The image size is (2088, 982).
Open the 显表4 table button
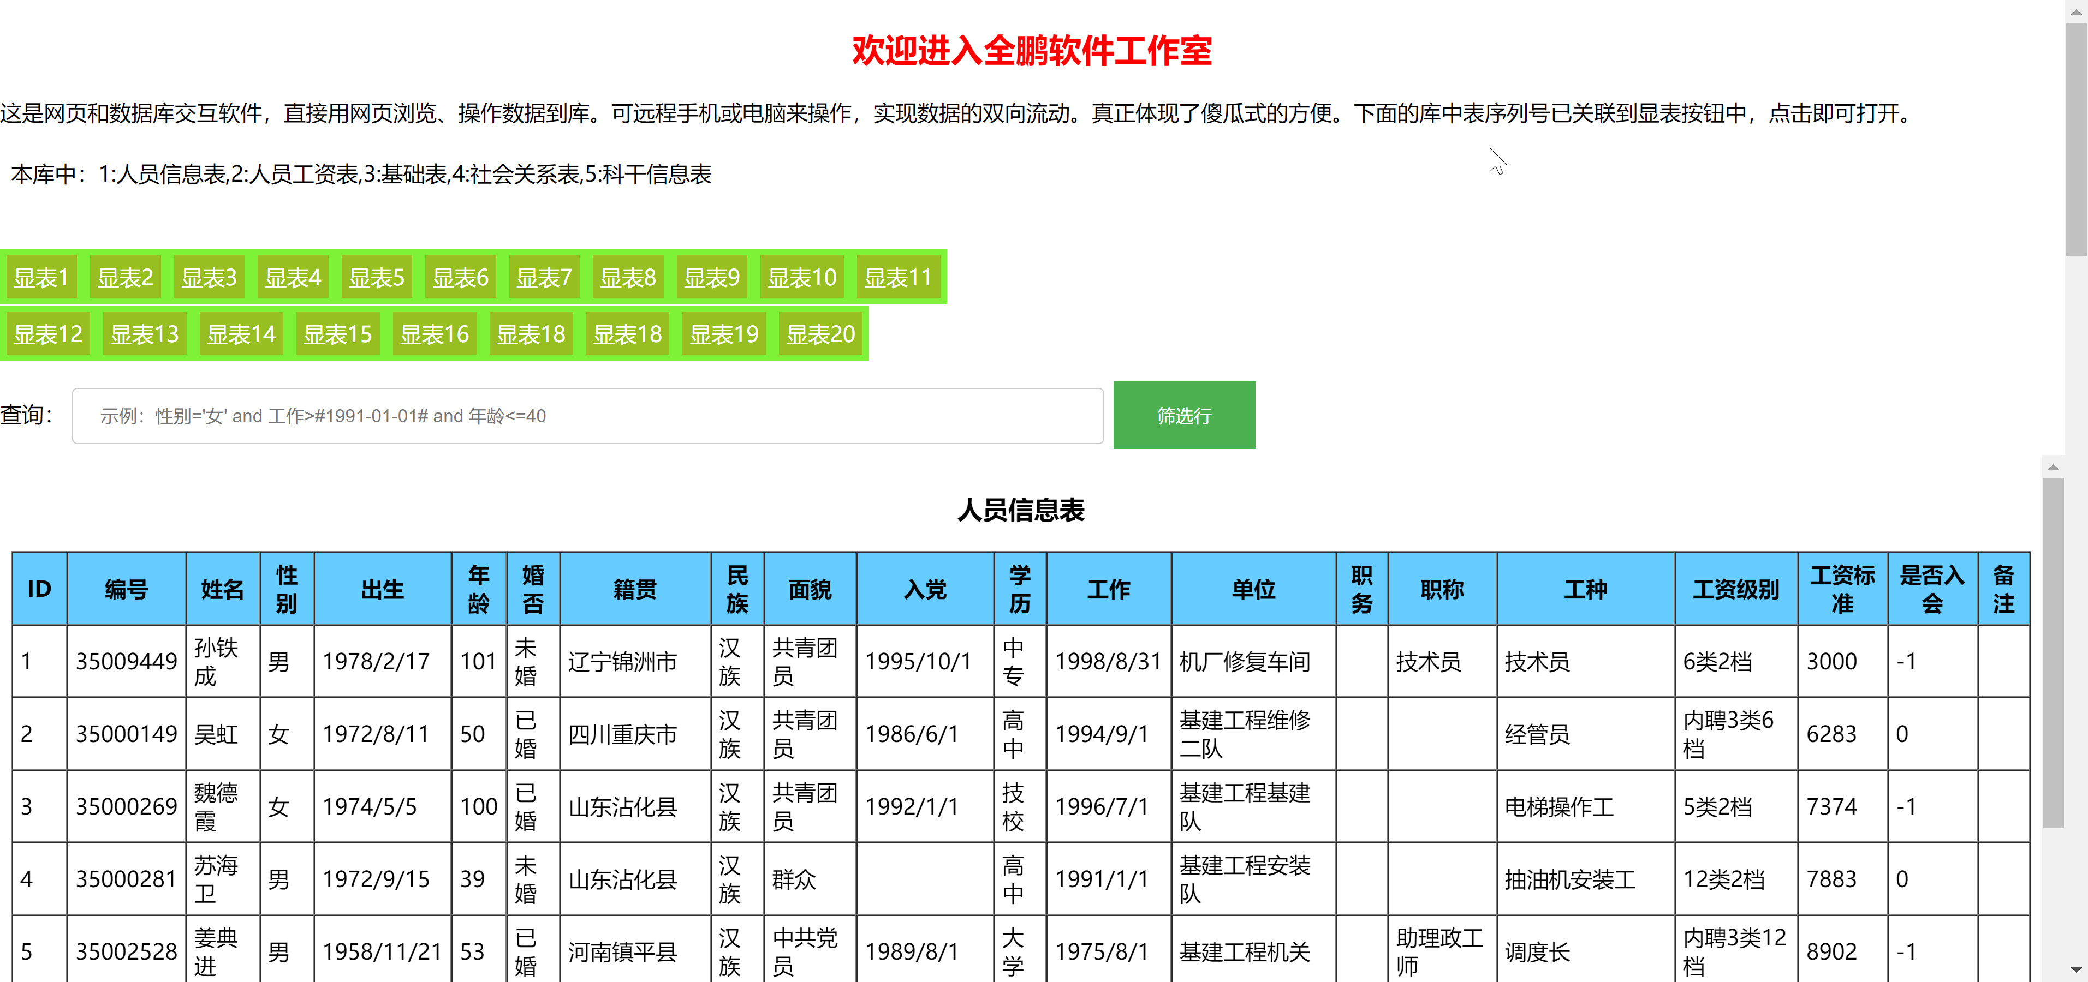[293, 277]
